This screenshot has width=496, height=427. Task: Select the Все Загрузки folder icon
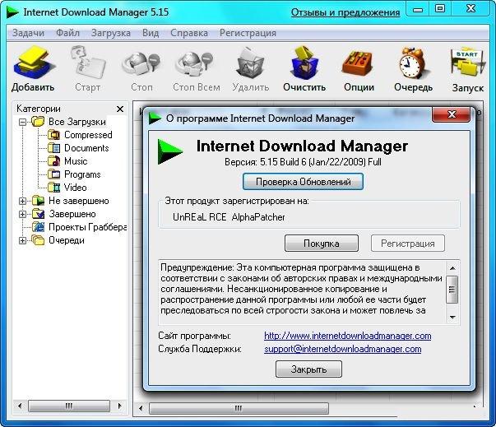(x=38, y=122)
